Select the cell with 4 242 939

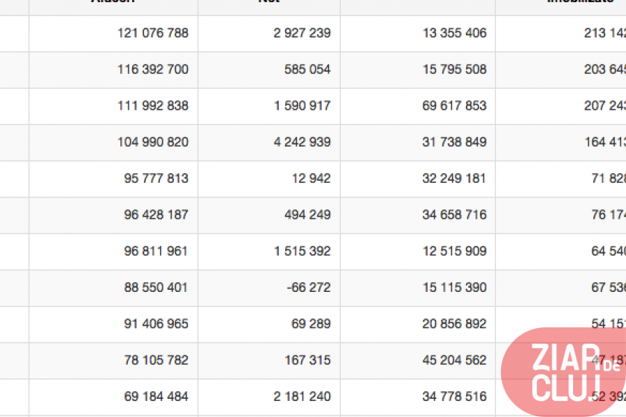(x=269, y=142)
